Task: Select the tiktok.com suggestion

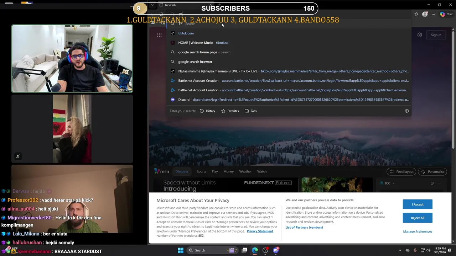Action: (289, 33)
